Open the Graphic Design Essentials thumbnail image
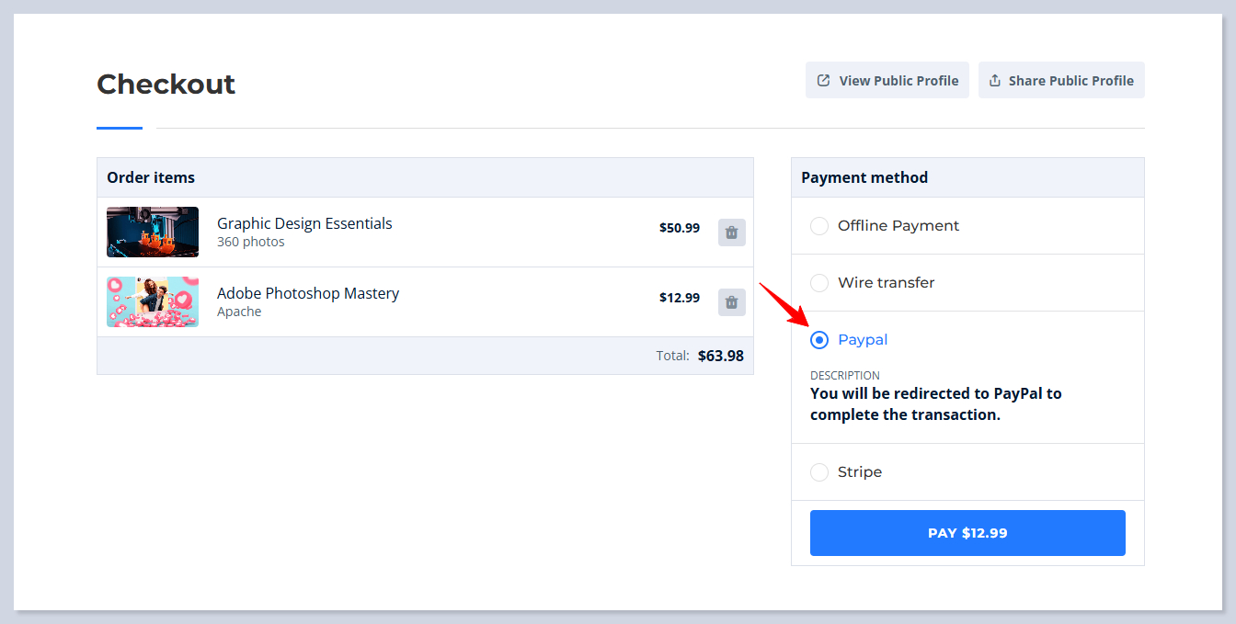 153,232
